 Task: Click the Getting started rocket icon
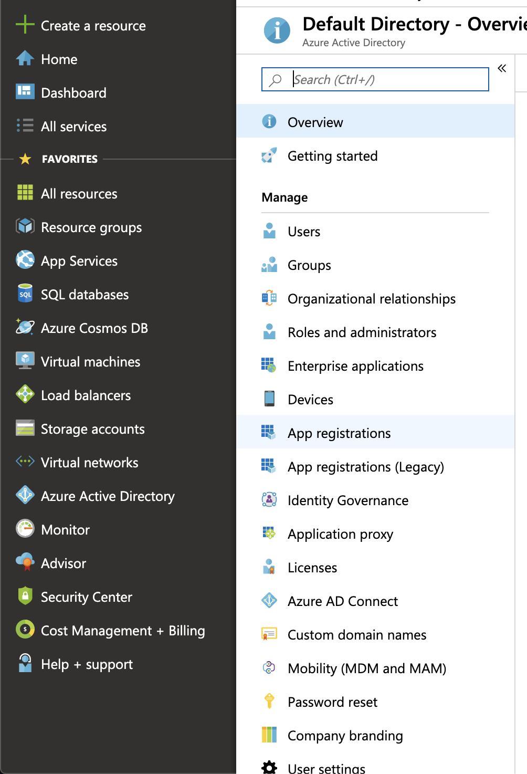(x=269, y=155)
